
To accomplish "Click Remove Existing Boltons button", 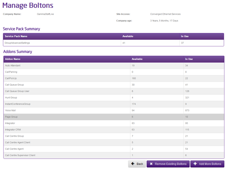I will (x=168, y=164).
